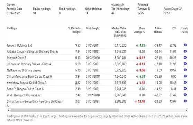This screenshot has height=125, width=193.
Task: Sort by the P/E column header
Action: [174, 28]
